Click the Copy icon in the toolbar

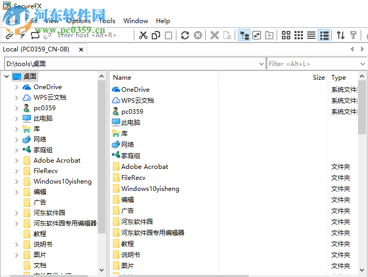pyautogui.click(x=156, y=36)
